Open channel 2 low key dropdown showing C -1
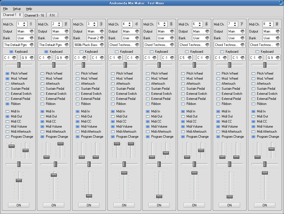Screen dimensions: 284x214 [45, 57]
